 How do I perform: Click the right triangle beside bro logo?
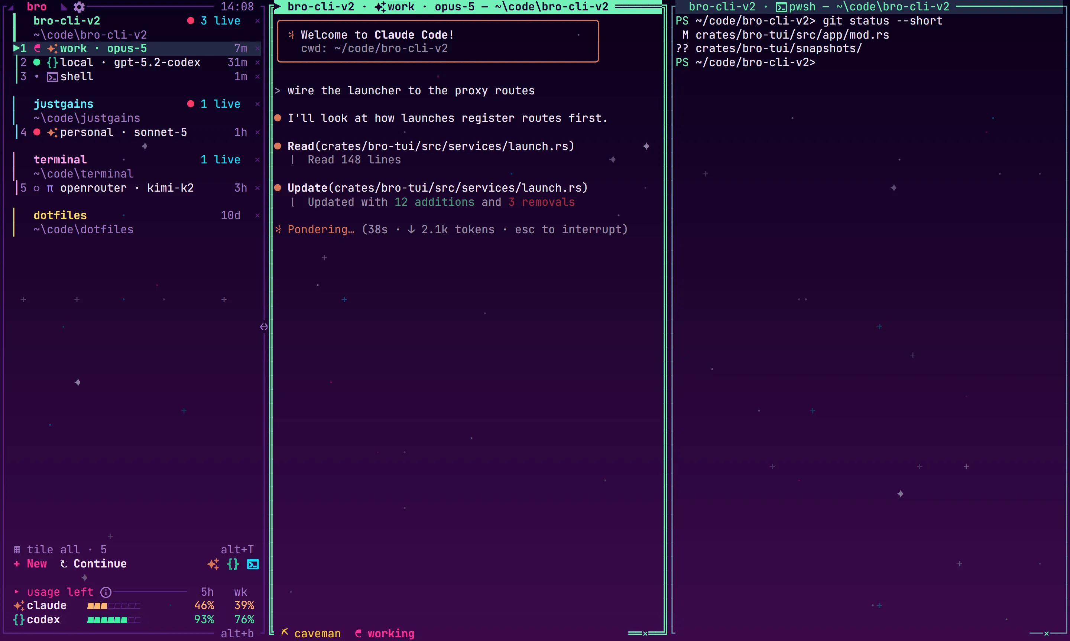pyautogui.click(x=64, y=7)
